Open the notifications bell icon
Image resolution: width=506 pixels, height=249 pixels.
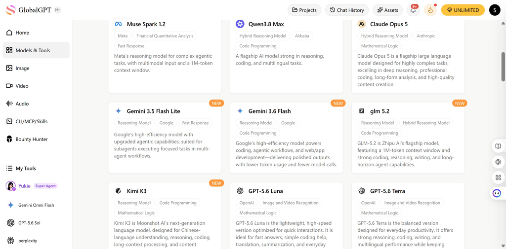(x=414, y=10)
